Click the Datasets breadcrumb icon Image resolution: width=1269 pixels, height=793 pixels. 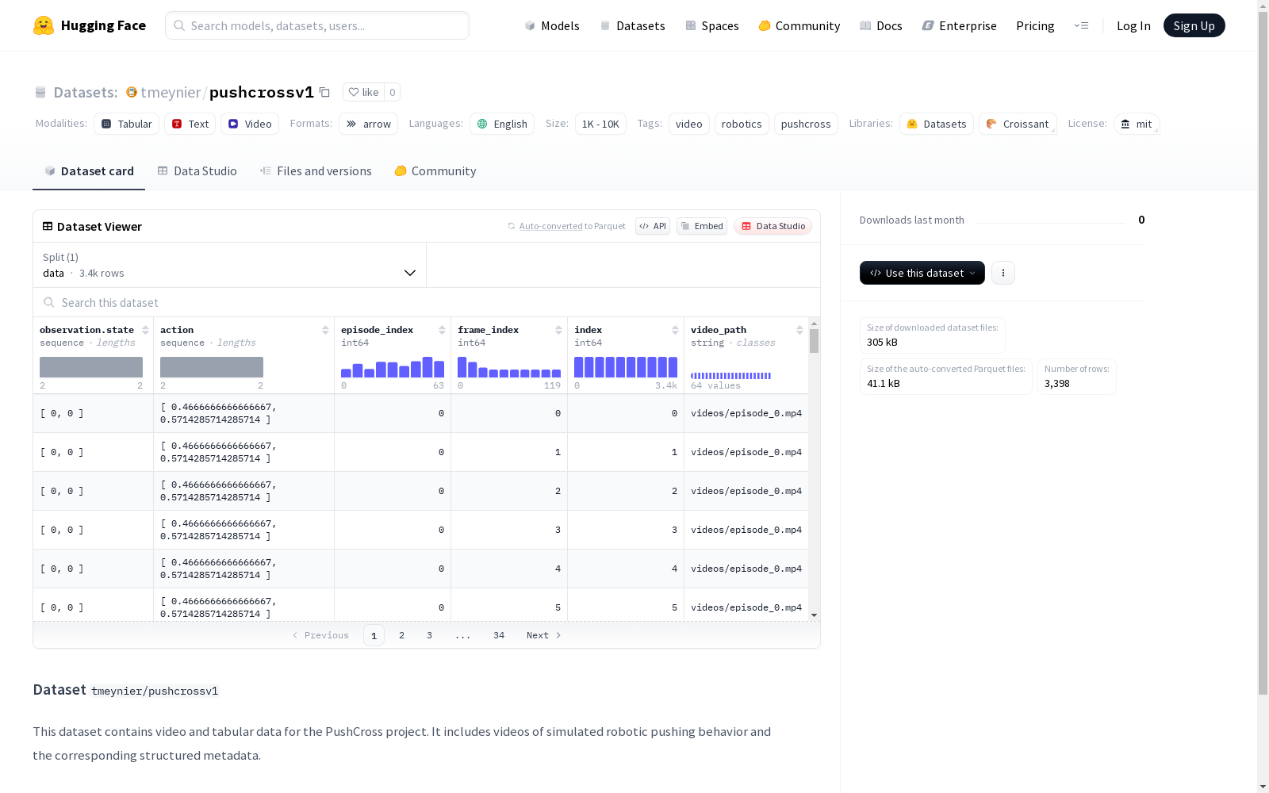40,92
